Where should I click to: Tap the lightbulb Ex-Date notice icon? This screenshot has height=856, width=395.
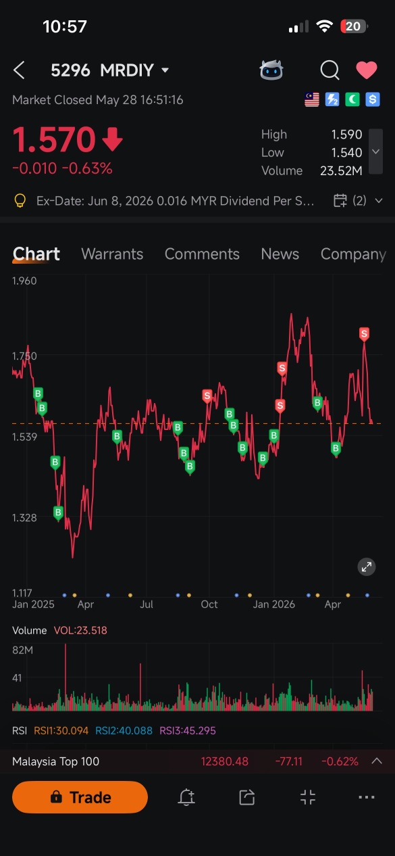(x=20, y=200)
